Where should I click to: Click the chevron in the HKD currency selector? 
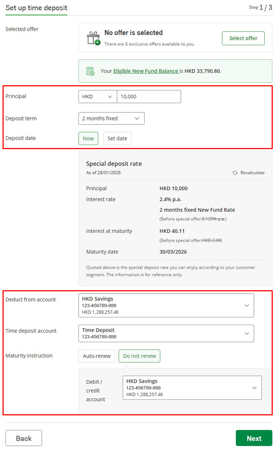(x=110, y=97)
